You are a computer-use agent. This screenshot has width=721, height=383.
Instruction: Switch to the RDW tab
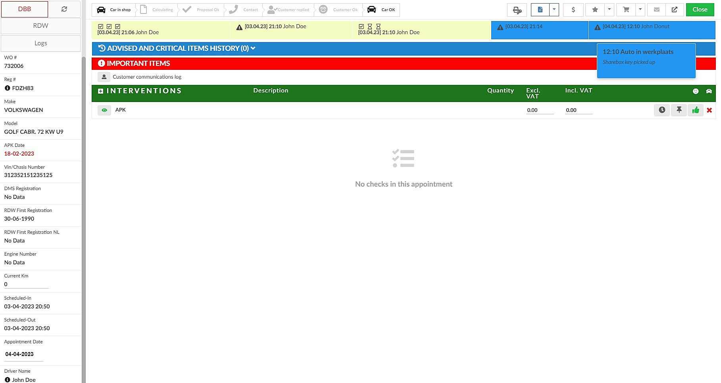coord(40,26)
